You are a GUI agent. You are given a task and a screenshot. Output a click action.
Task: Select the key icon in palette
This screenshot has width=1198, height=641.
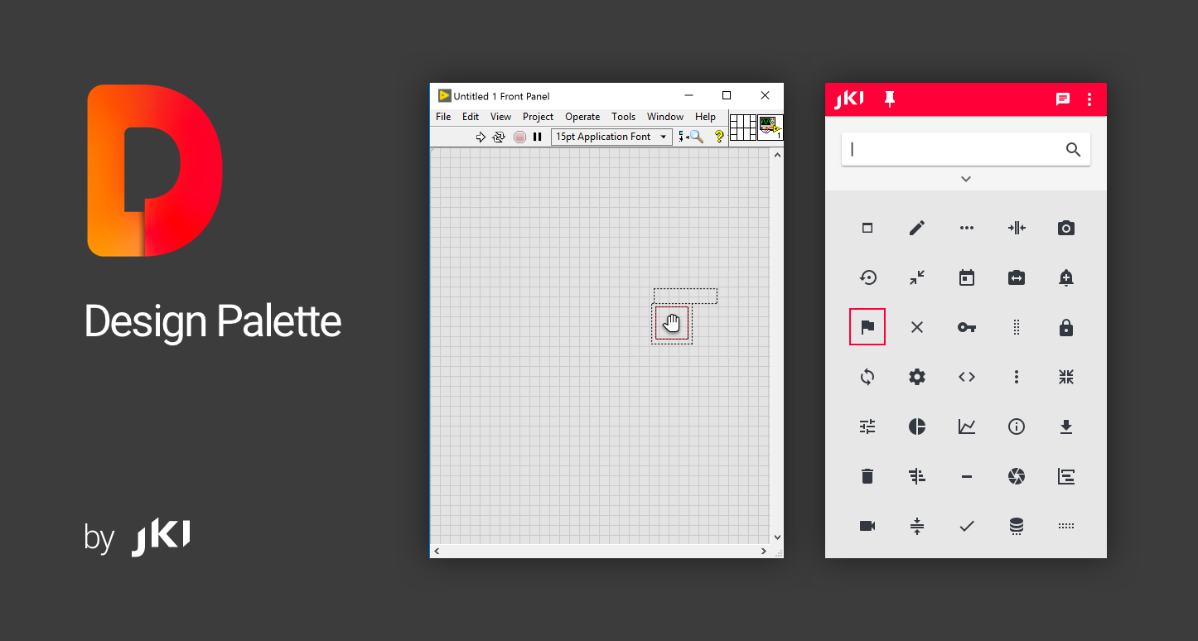[x=967, y=327]
